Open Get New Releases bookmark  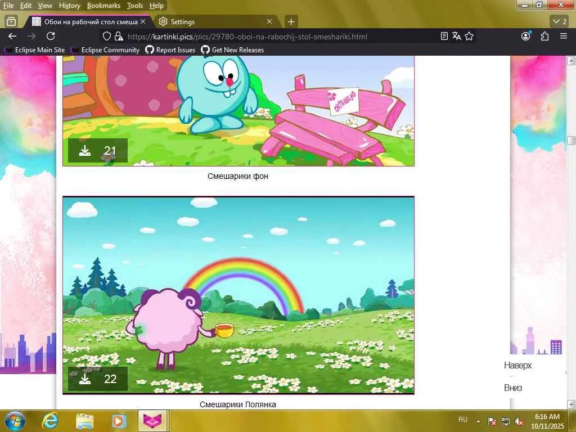coord(232,50)
